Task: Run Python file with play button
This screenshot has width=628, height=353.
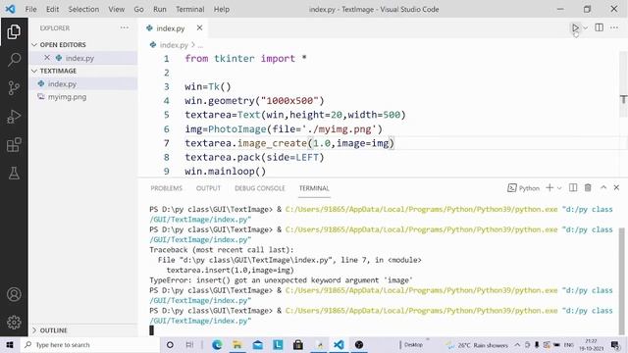Action: click(575, 27)
